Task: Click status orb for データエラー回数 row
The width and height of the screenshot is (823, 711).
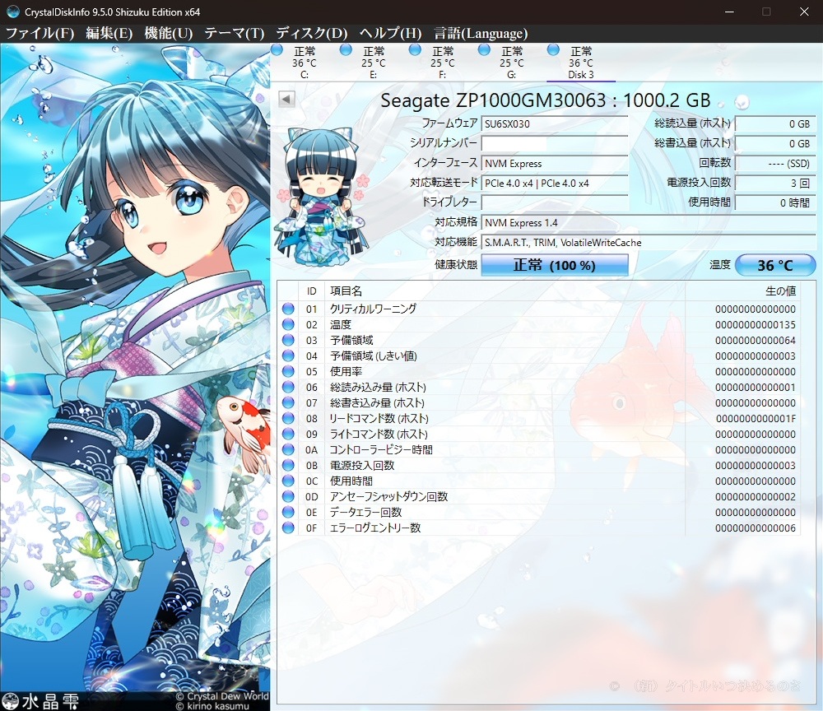Action: pyautogui.click(x=288, y=512)
